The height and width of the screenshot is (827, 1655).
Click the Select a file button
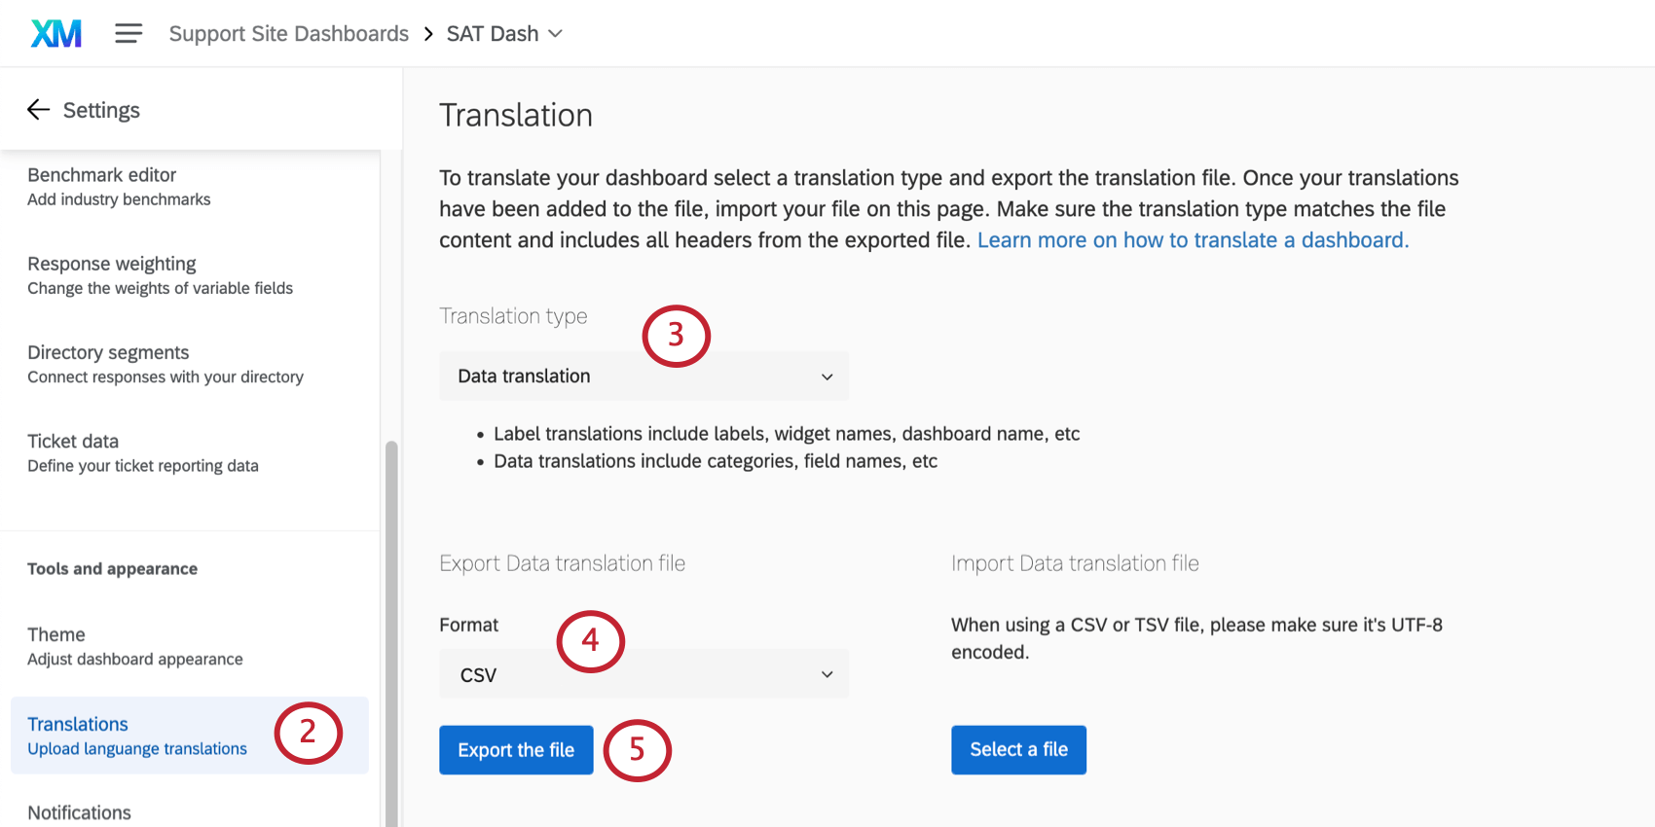click(x=1018, y=750)
